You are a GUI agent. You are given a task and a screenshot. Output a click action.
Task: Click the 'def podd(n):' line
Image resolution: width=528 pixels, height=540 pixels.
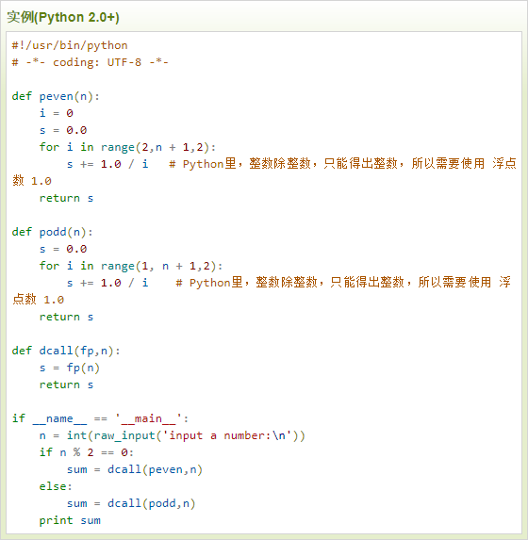click(x=53, y=232)
